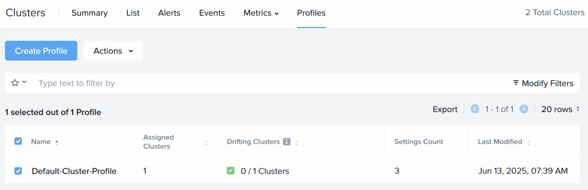Viewport: 588px width, 190px height.
Task: Click the Create Profile button
Action: click(x=41, y=51)
